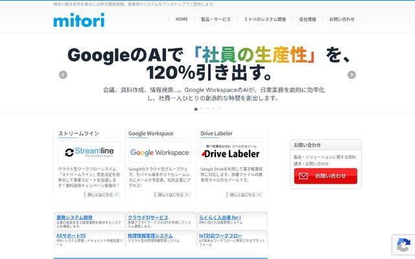Select the second carousel dot indicator
This screenshot has width=415, height=259.
(202, 109)
